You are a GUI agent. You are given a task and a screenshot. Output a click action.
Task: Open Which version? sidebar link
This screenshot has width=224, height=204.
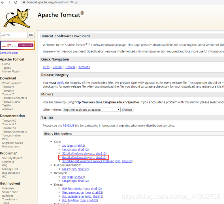coord(12,83)
